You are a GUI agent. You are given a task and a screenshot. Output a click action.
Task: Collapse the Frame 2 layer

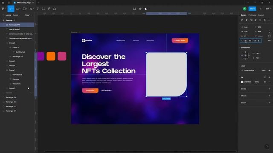[10, 47]
